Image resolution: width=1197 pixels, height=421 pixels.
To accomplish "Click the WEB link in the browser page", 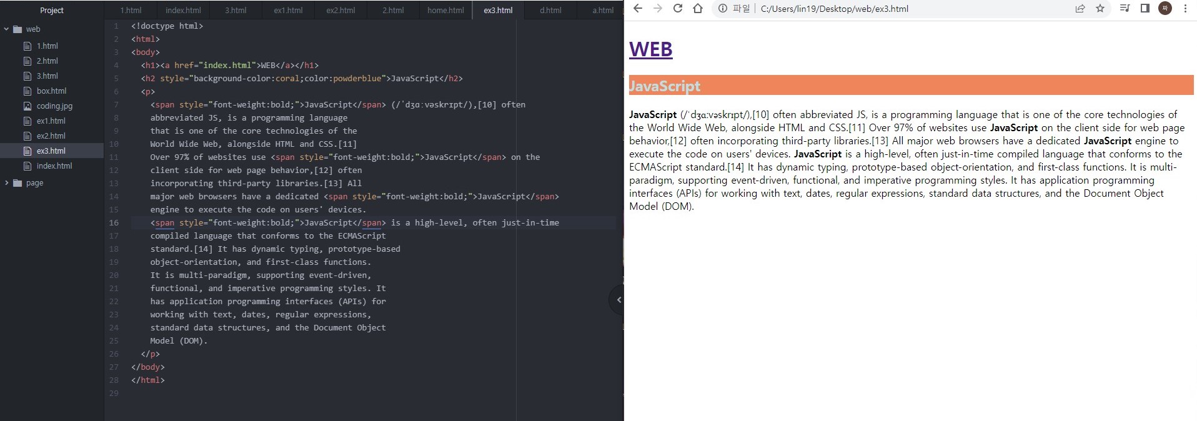I will (x=650, y=49).
